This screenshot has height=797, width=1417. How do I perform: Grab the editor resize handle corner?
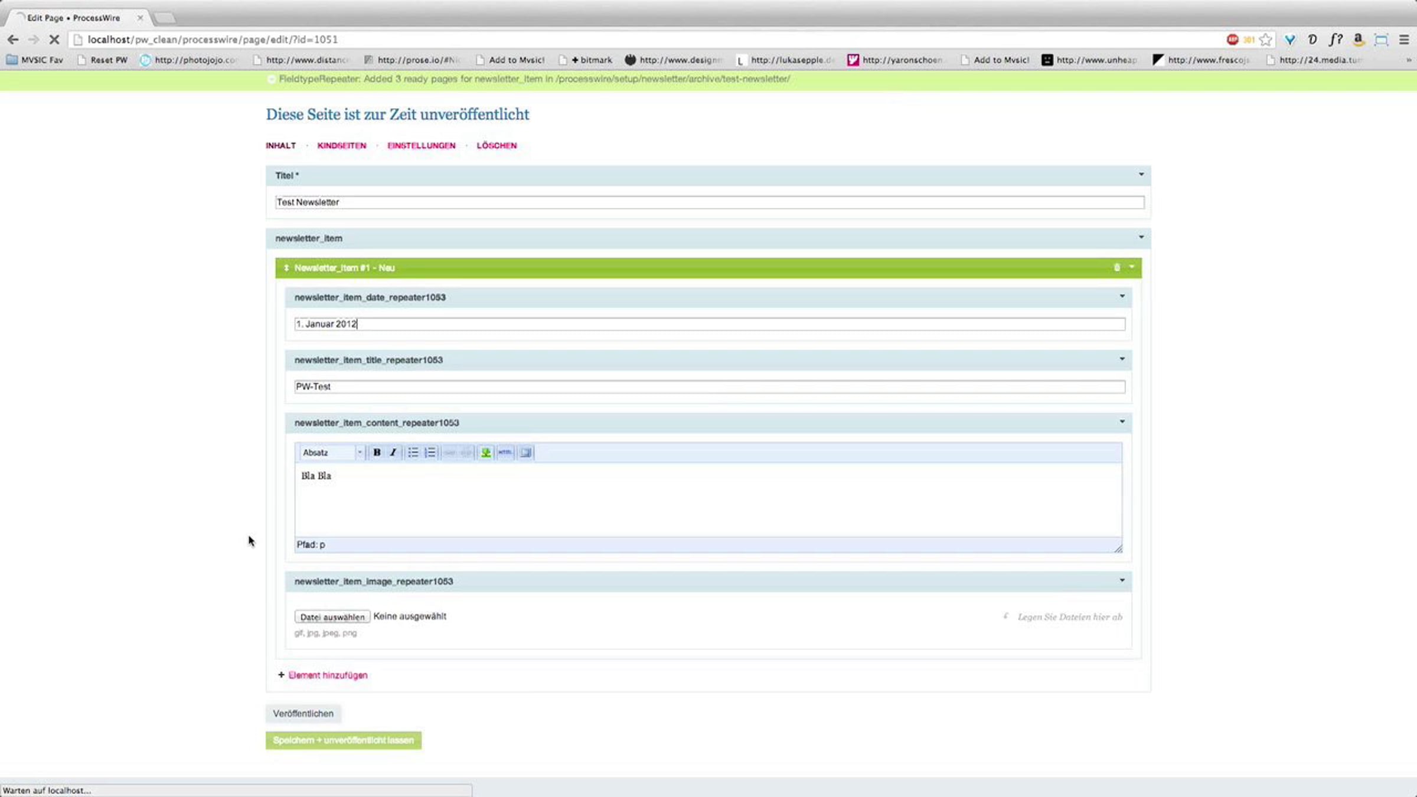tap(1118, 548)
